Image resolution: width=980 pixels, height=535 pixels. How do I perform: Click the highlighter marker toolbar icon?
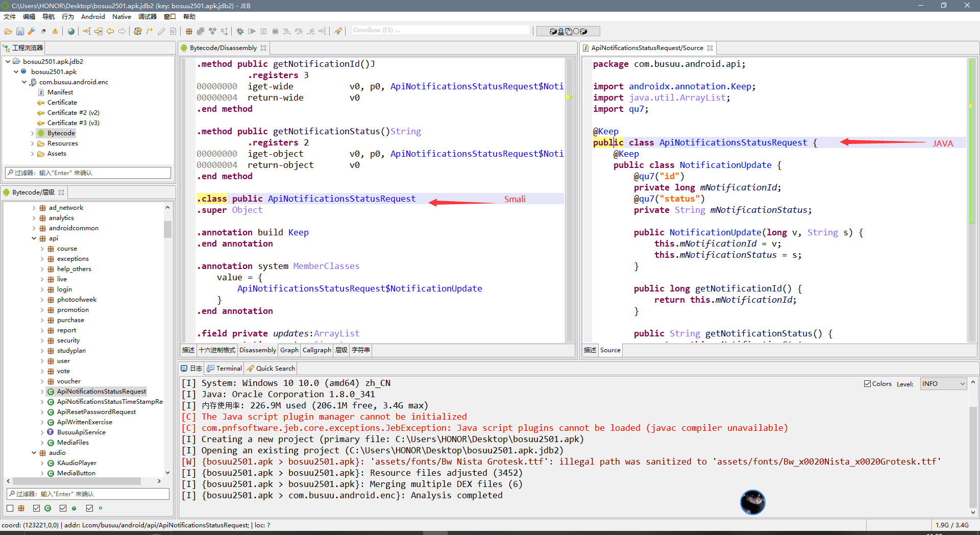[x=338, y=32]
